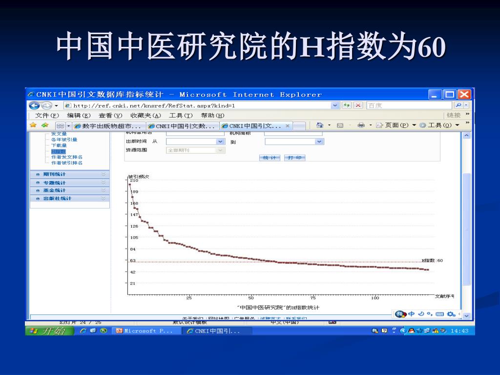The width and height of the screenshot is (500, 375).
Task: Open the 查看(V) menu
Action: click(110, 115)
